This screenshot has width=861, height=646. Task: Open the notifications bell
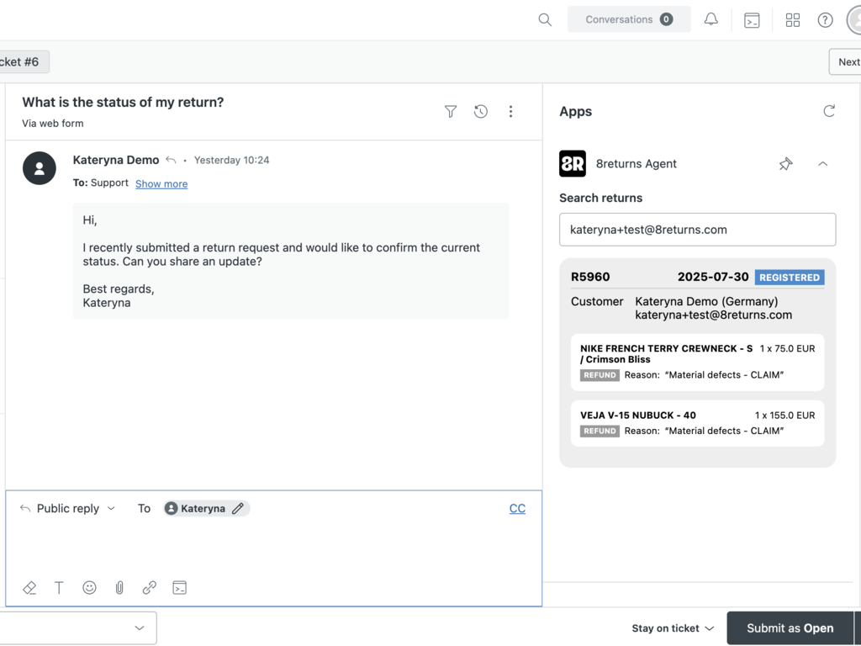click(711, 20)
